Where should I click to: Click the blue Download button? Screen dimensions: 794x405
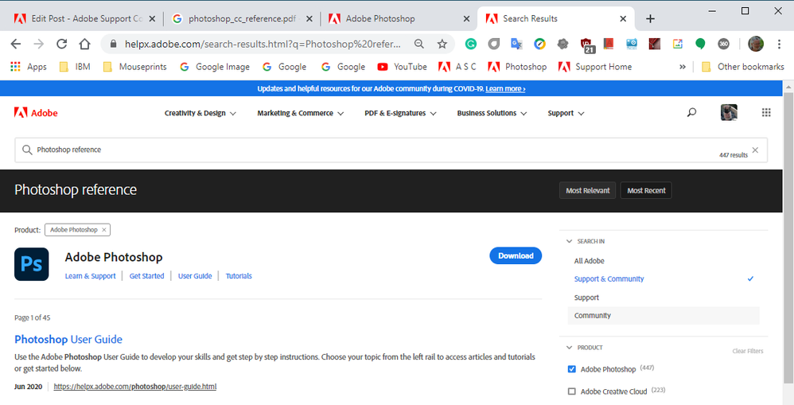(516, 255)
